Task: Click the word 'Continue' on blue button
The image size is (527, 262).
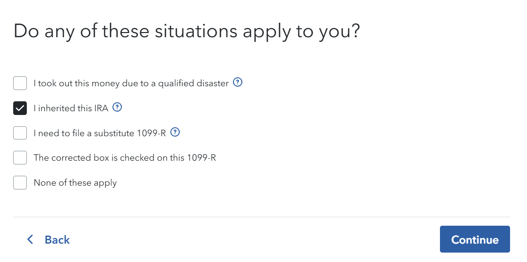Action: coord(474,240)
